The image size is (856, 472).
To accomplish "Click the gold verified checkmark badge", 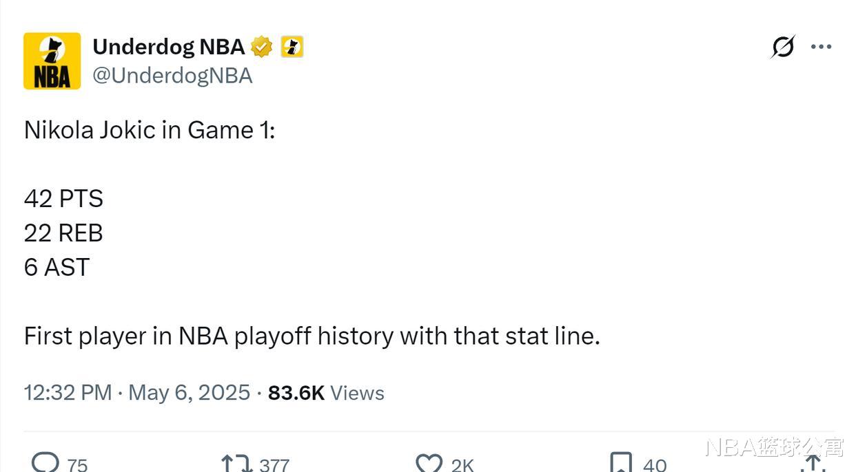I will (x=261, y=47).
